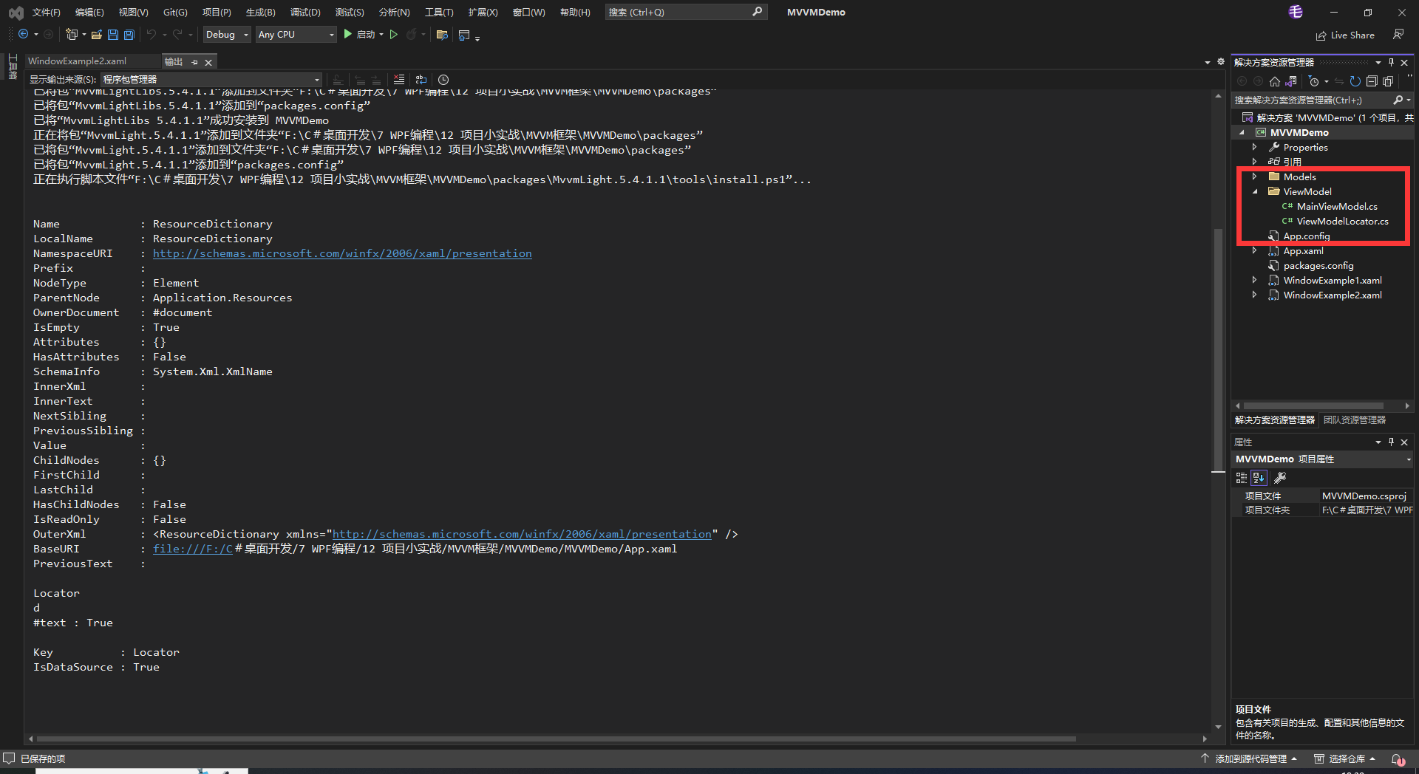Open the 调试(D) menu
Screen dimensions: 1419x774
(x=305, y=12)
